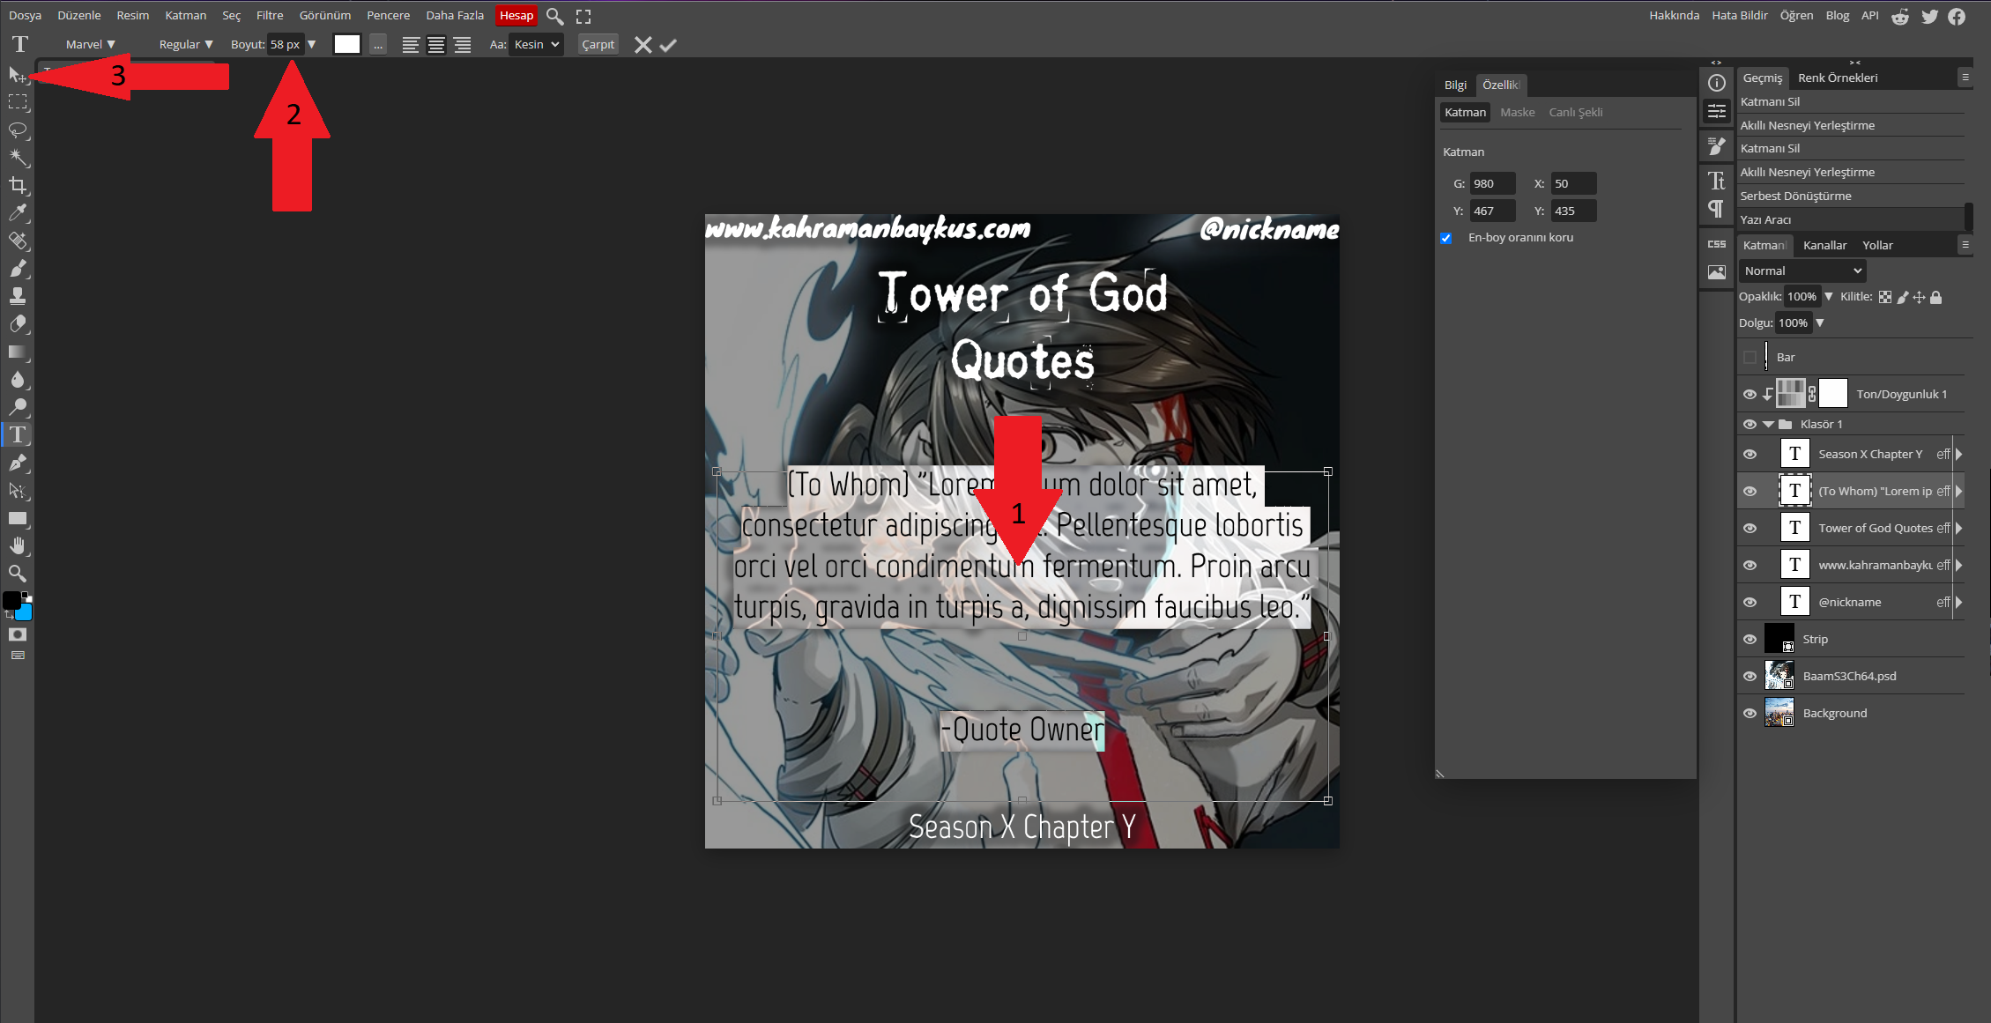Open the Görünüm menu

coord(325,15)
